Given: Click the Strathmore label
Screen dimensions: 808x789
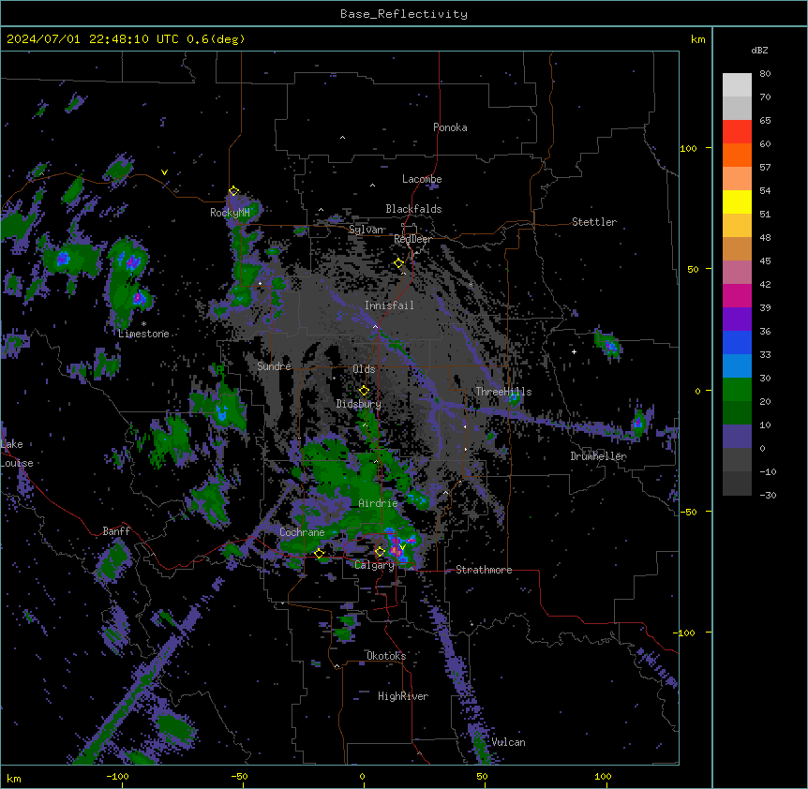Looking at the screenshot, I should click(x=484, y=570).
